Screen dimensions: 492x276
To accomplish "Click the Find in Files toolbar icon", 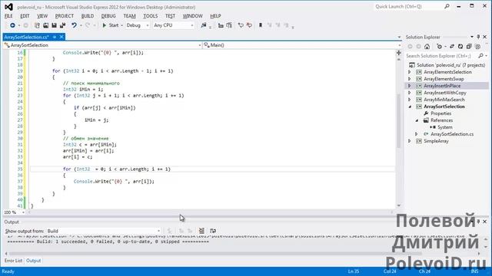I will pos(204,25).
